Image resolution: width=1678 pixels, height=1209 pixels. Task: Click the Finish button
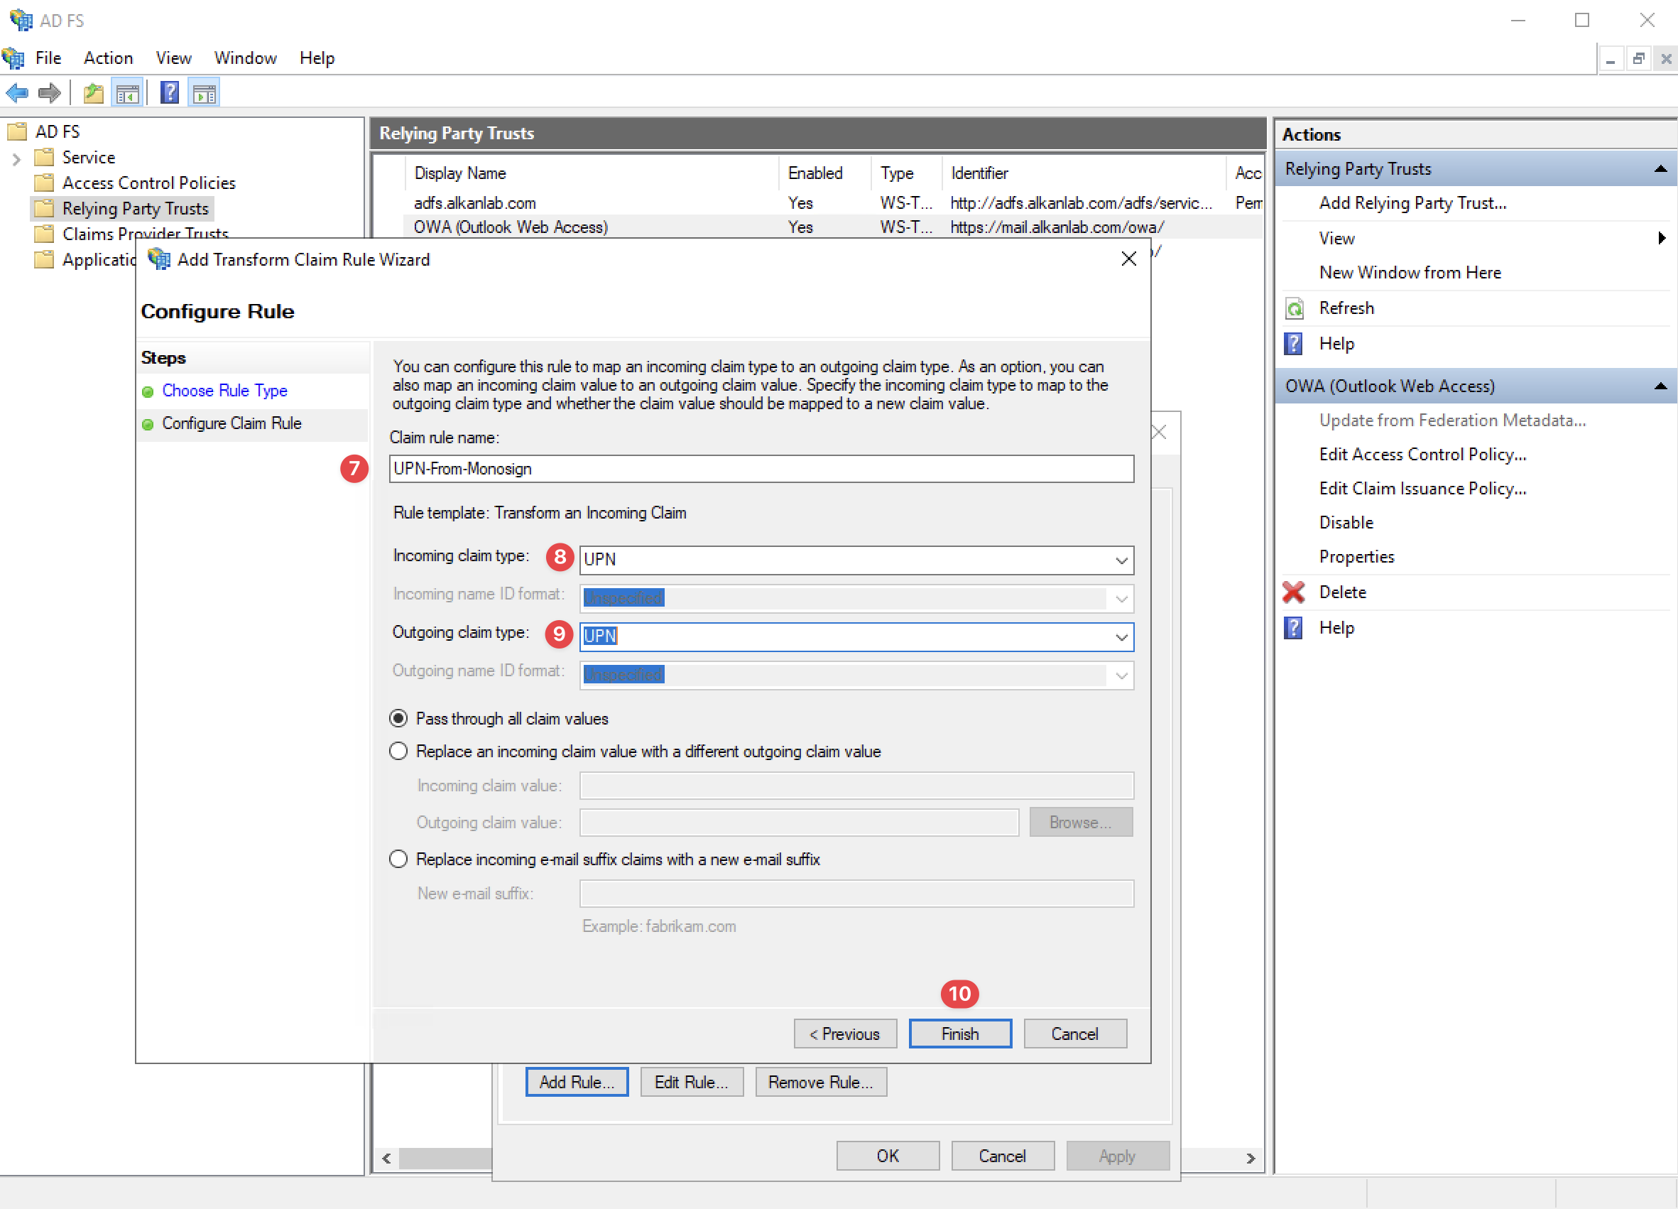pyautogui.click(x=959, y=1034)
